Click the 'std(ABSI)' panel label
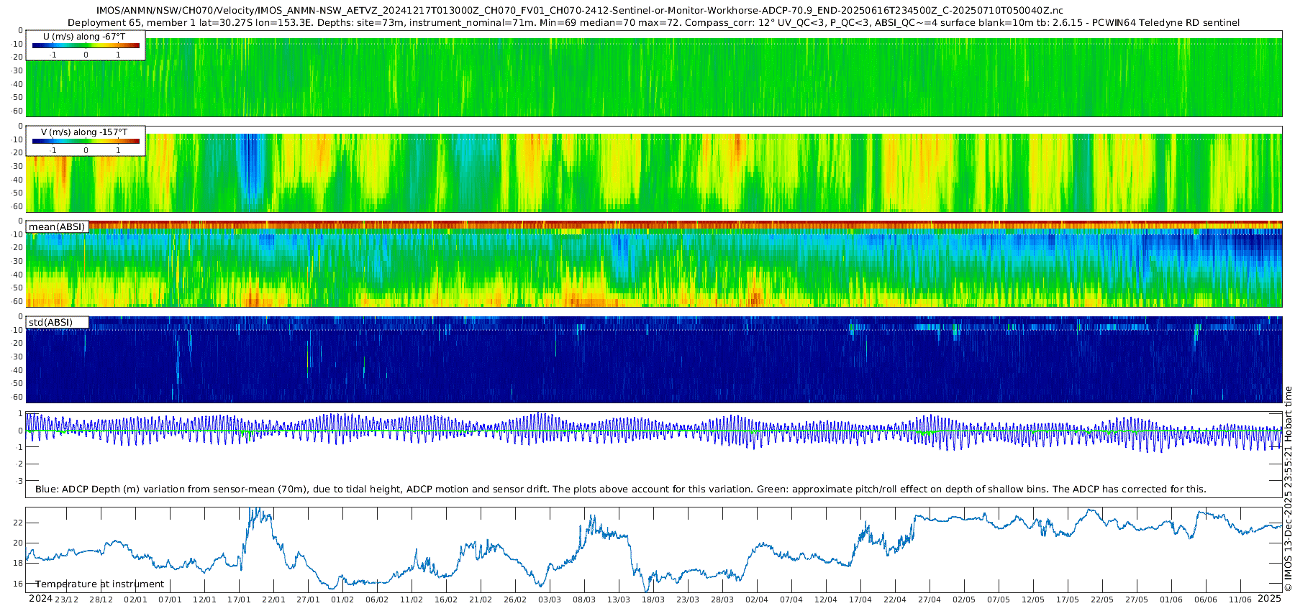Viewport: 1295px width, 611px height. (50, 323)
